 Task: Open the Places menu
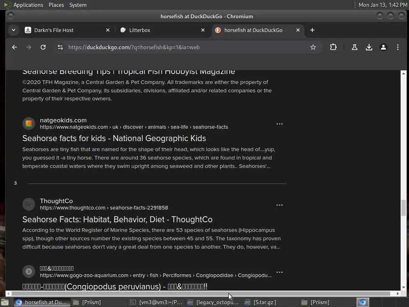tap(56, 5)
